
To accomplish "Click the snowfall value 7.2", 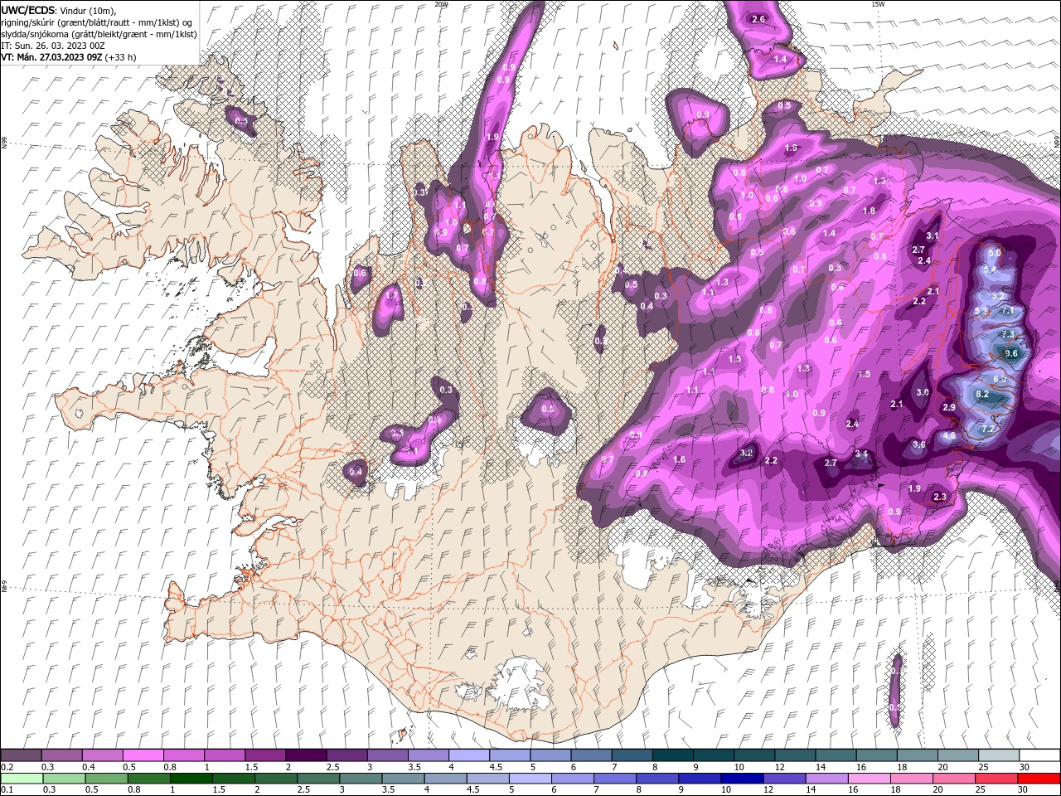I will (x=987, y=430).
